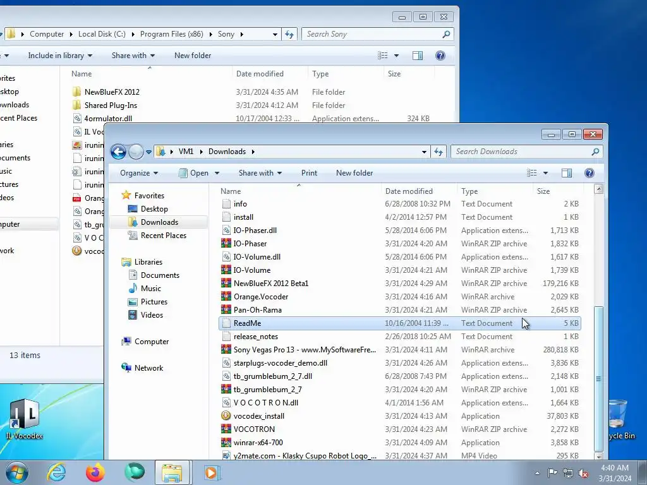Refresh the Downloads folder view

coord(438,152)
